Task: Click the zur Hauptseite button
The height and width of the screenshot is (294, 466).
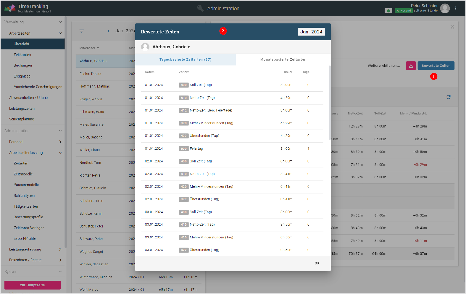Action: pos(32,285)
